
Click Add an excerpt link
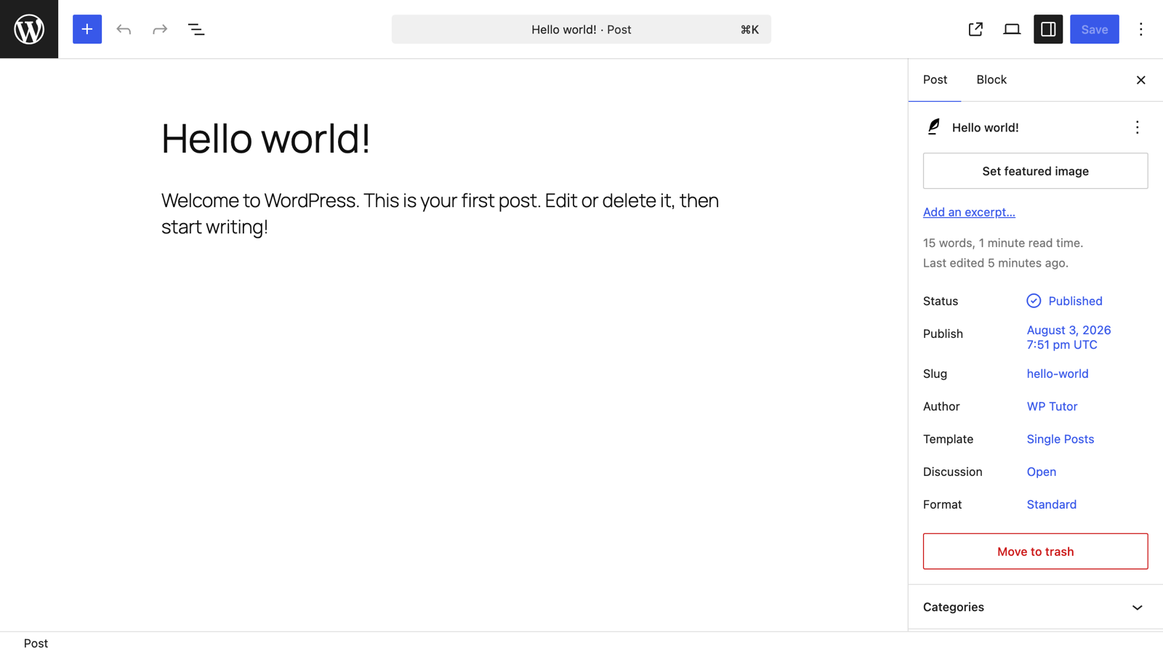968,212
